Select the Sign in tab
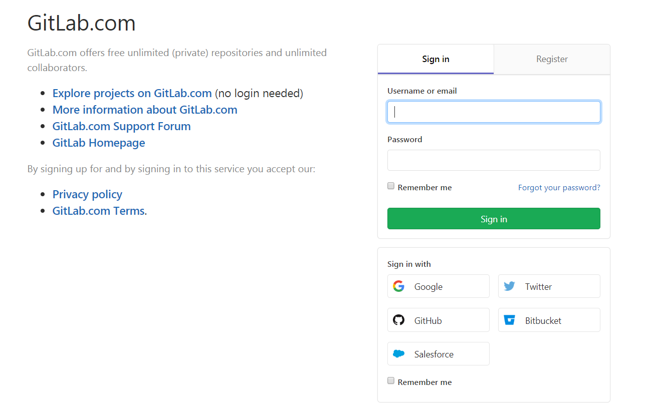 tap(436, 59)
